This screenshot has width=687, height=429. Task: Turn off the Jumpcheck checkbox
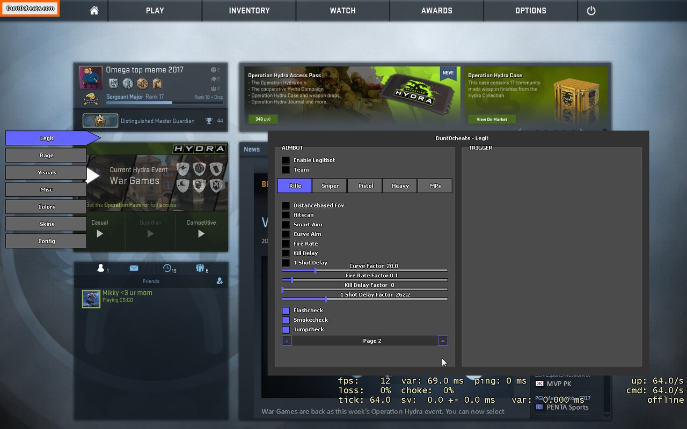pyautogui.click(x=286, y=330)
